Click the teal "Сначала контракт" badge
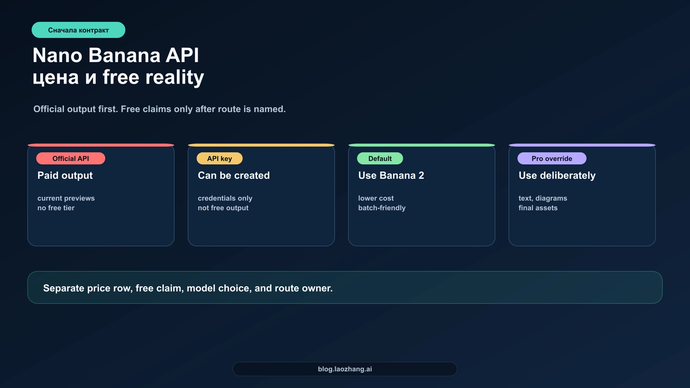Image resolution: width=690 pixels, height=388 pixels. point(78,30)
